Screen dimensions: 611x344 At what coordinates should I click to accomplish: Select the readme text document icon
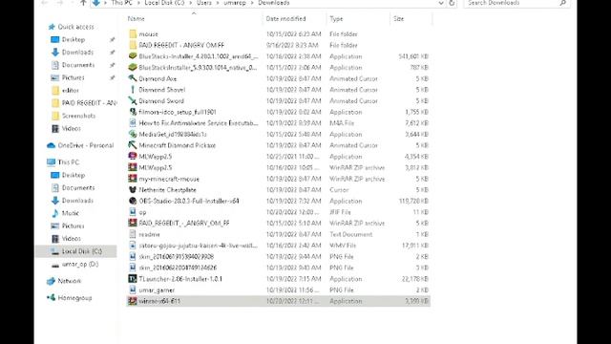[x=133, y=234]
